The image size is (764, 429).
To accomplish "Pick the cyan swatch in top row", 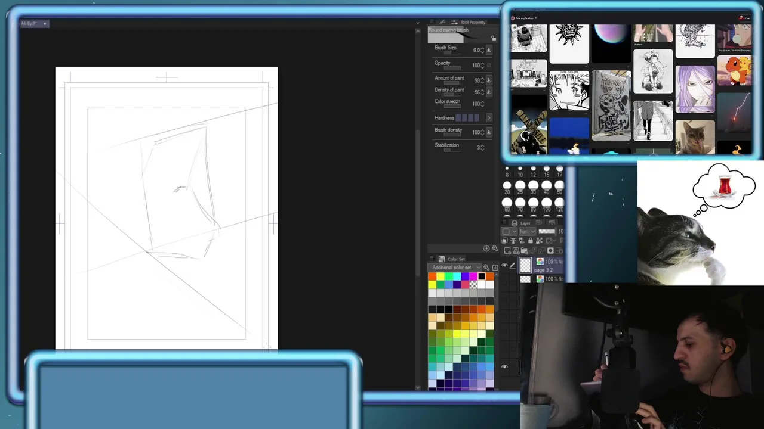I will pos(457,276).
